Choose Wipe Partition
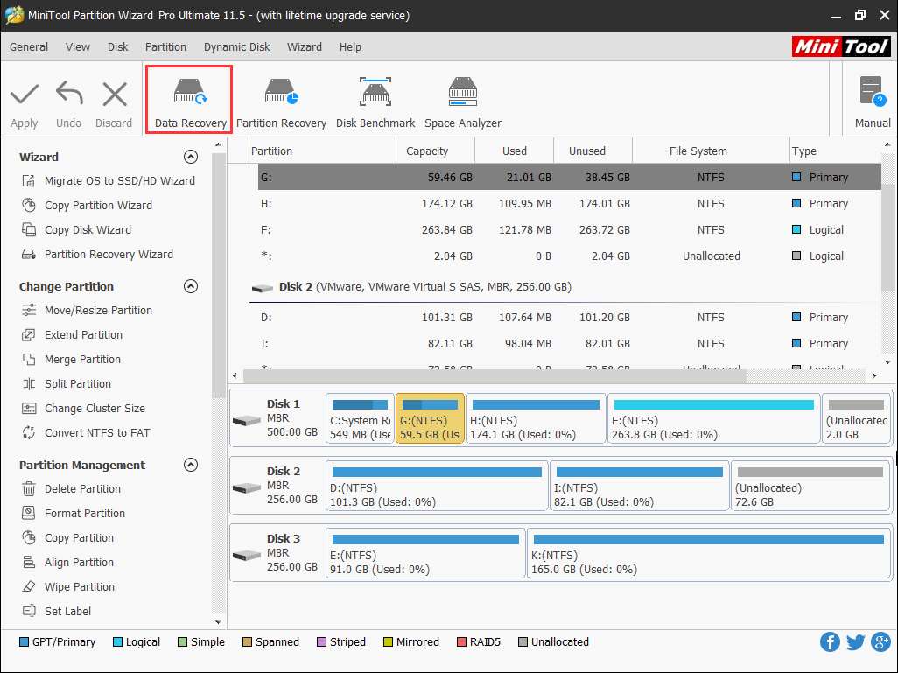This screenshot has height=673, width=898. [68, 587]
